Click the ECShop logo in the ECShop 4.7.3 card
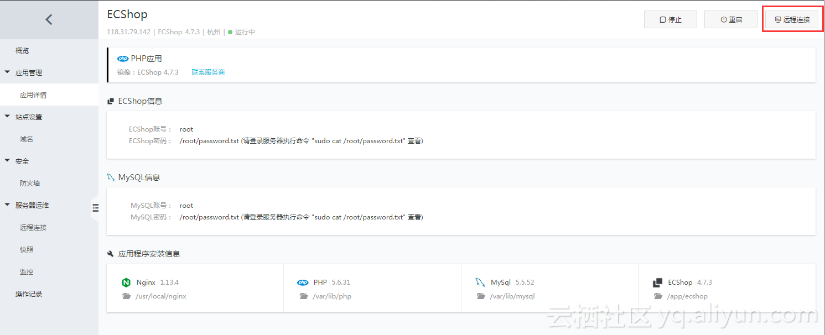Screen dimensions: 825x335 (657, 282)
